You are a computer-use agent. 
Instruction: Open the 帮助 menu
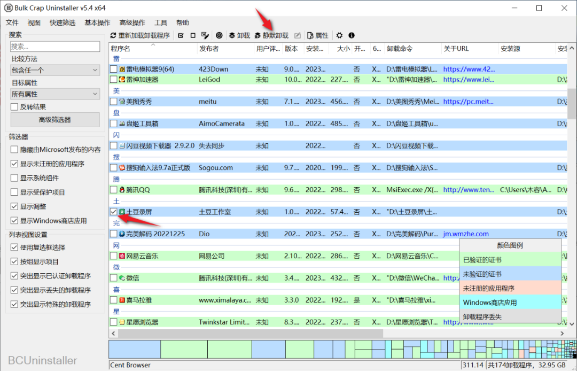click(x=183, y=22)
